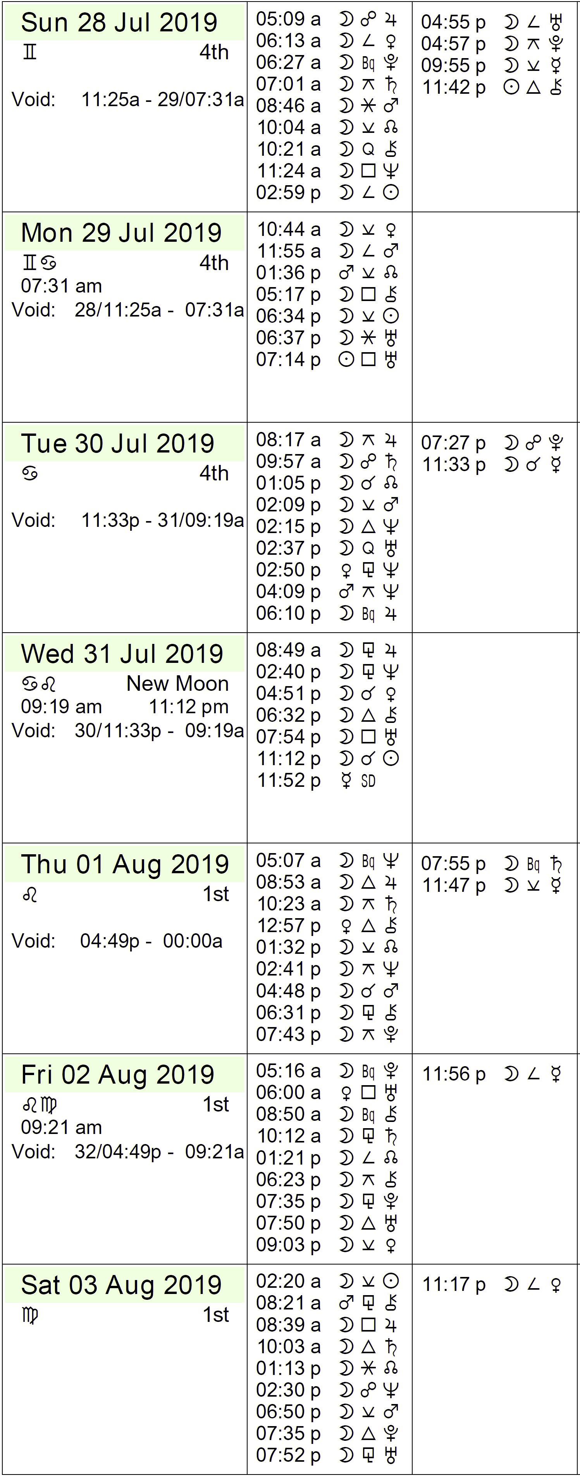Viewport: 580px width, 1478px height.
Task: Click the Sun glyph in the 11:42 p row
Action: (511, 87)
